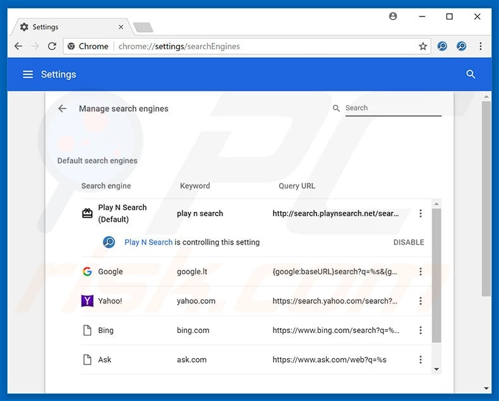Image resolution: width=499 pixels, height=401 pixels.
Task: Open more actions for Yahoo!
Action: (x=421, y=301)
